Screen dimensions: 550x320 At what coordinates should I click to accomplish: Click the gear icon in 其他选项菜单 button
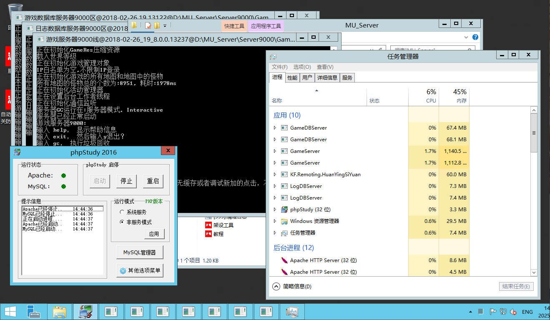(123, 271)
